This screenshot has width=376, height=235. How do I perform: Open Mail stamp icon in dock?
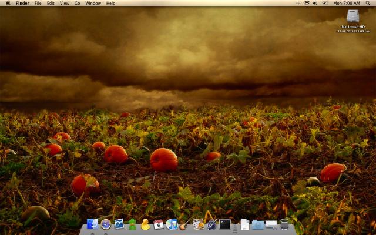pos(119,224)
